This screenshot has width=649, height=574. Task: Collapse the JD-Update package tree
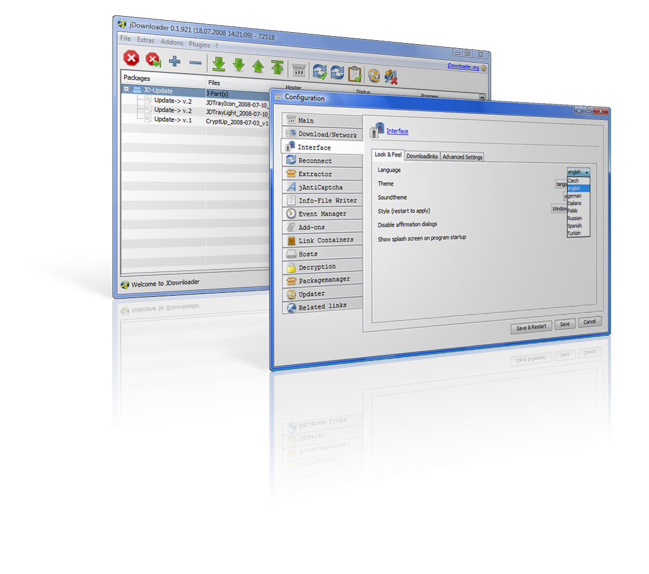point(126,90)
